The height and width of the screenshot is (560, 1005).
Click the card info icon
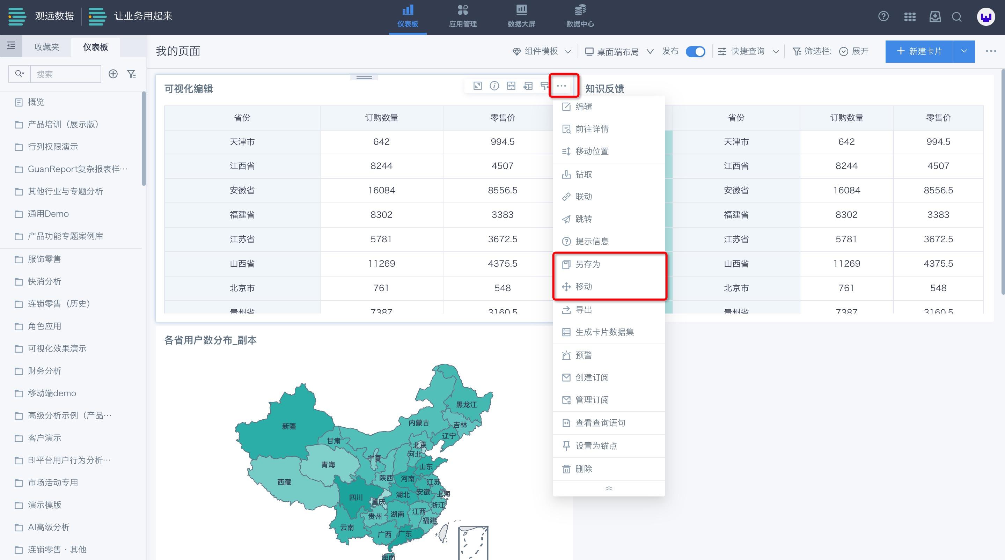[494, 86]
